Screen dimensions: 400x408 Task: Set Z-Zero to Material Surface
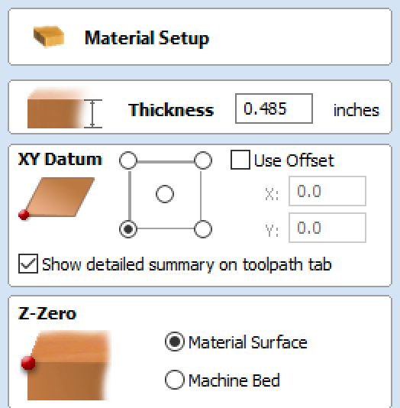[175, 342]
